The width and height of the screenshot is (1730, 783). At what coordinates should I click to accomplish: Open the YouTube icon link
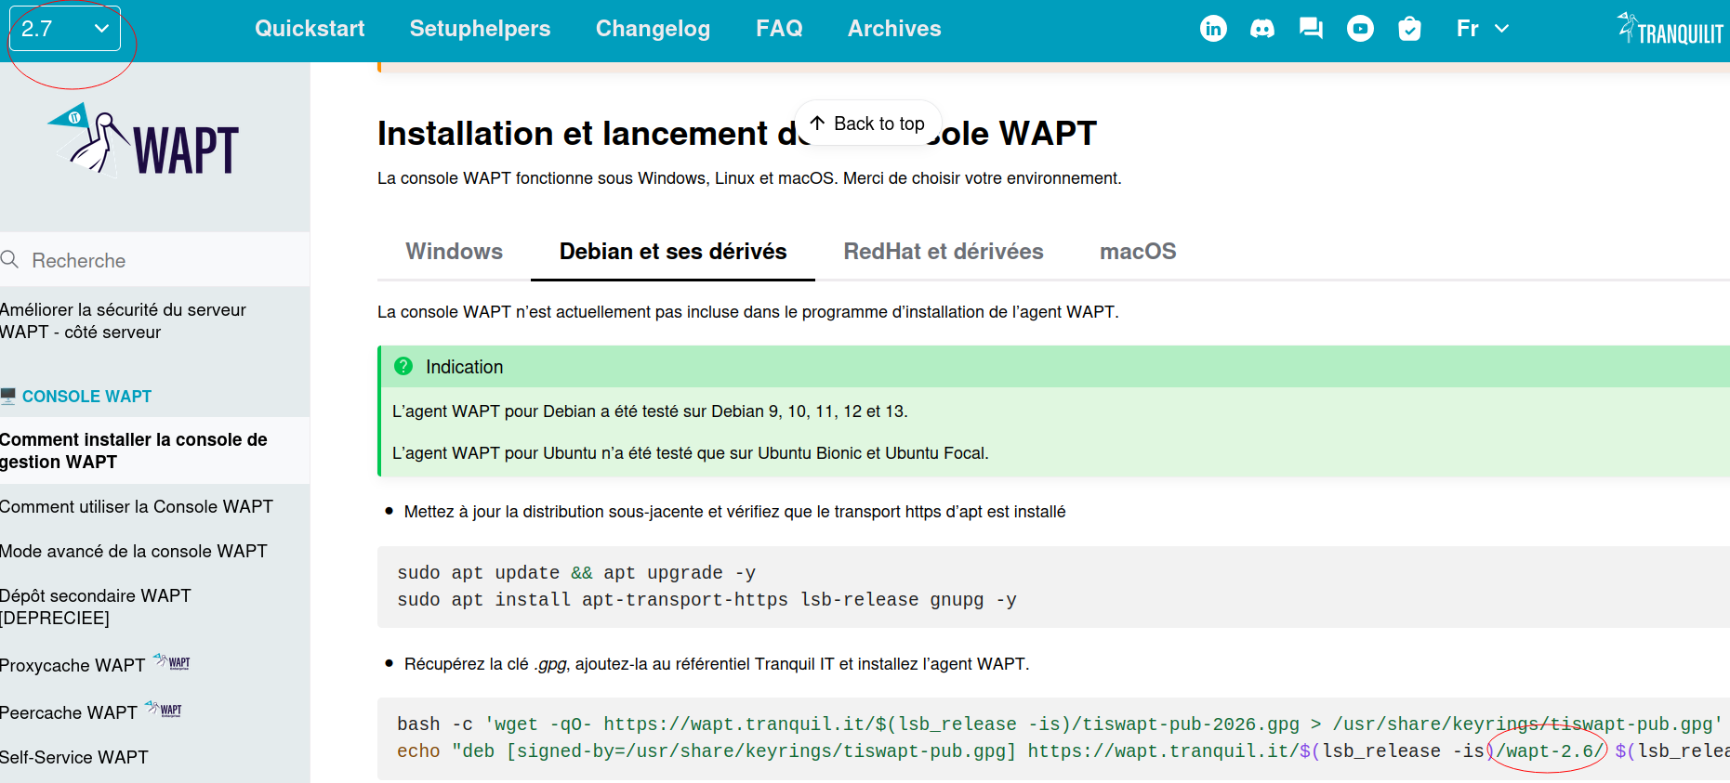[1360, 29]
